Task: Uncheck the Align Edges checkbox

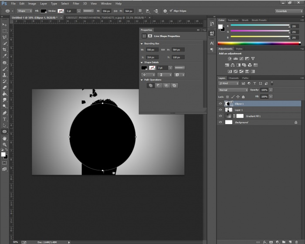Action: click(x=171, y=10)
